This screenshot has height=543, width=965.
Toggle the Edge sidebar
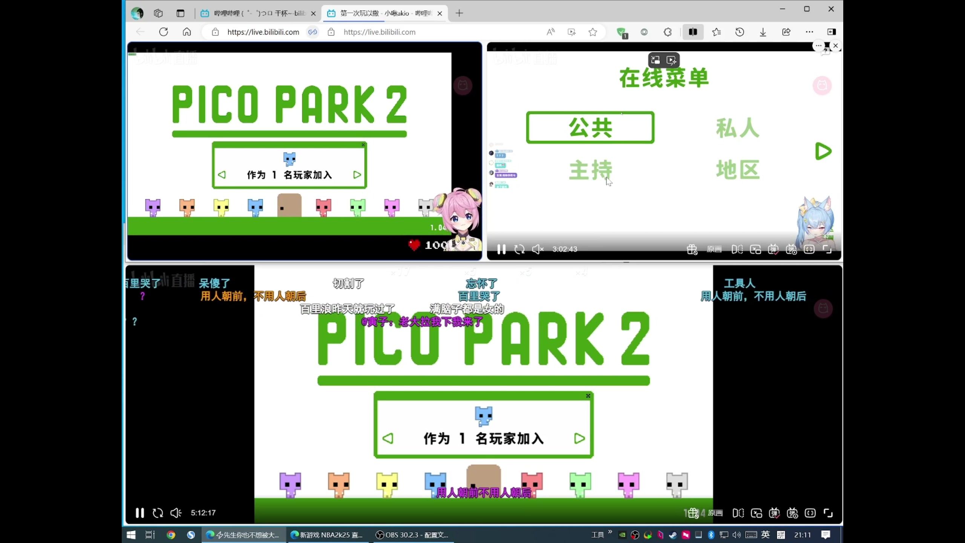pos(831,32)
